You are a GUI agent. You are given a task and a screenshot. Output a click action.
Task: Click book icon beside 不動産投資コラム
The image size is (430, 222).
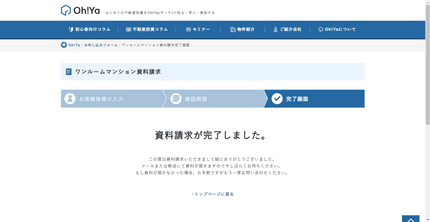pos(128,29)
